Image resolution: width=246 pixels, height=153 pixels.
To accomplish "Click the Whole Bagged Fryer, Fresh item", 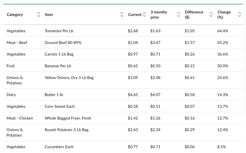I will [68, 118].
